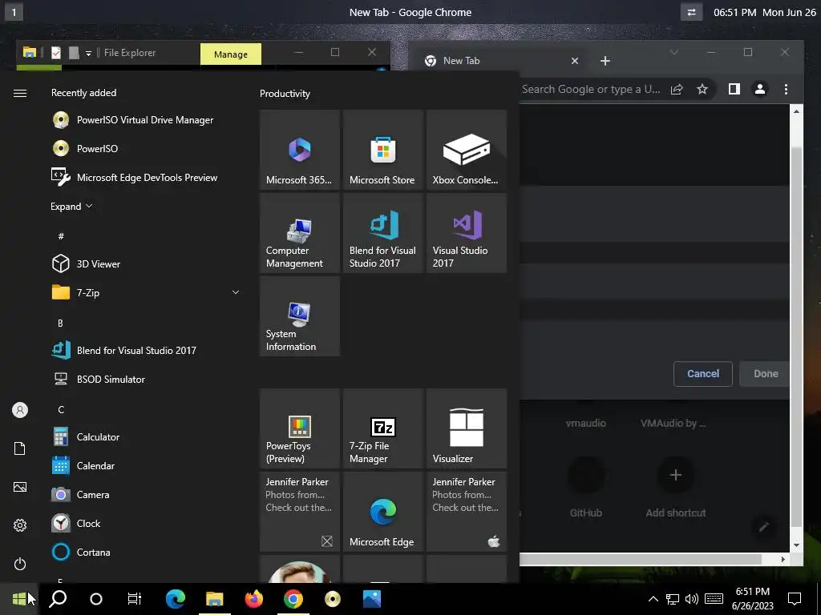Launch Computer Management tile
The image size is (821, 615).
coord(300,233)
